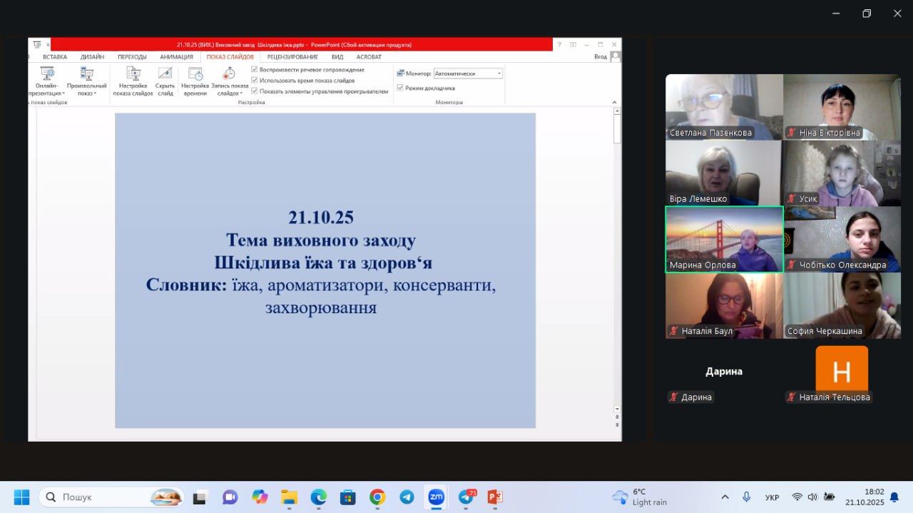Viewport: 913px width, 513px height.
Task: Switch to the Анимация ribbon tab
Action: 176,57
